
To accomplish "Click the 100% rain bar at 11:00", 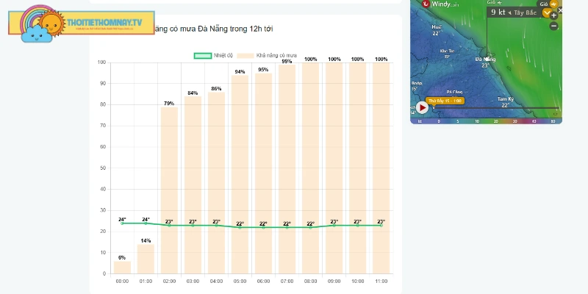I will (x=381, y=168).
